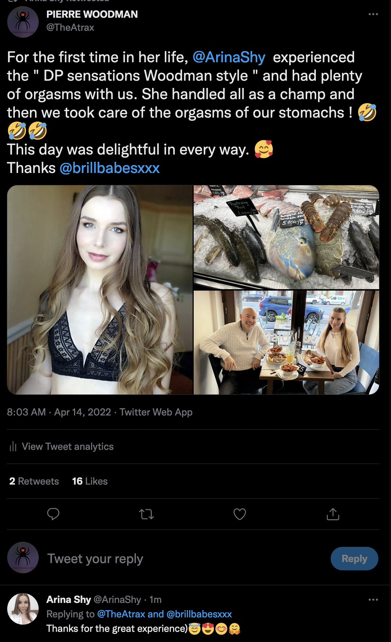Click the 'Tweet your reply' input field
The height and width of the screenshot is (642, 391).
(181, 559)
